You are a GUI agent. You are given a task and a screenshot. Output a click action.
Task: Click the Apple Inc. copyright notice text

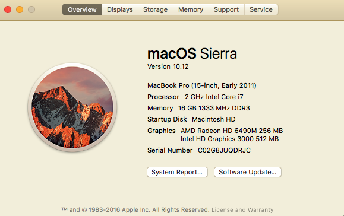tap(135, 210)
